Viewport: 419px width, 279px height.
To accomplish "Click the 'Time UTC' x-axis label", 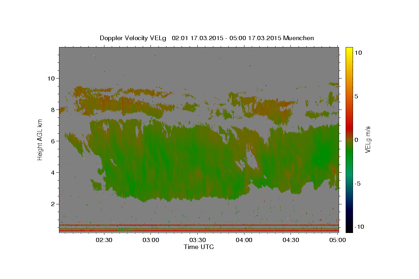I will point(199,247).
